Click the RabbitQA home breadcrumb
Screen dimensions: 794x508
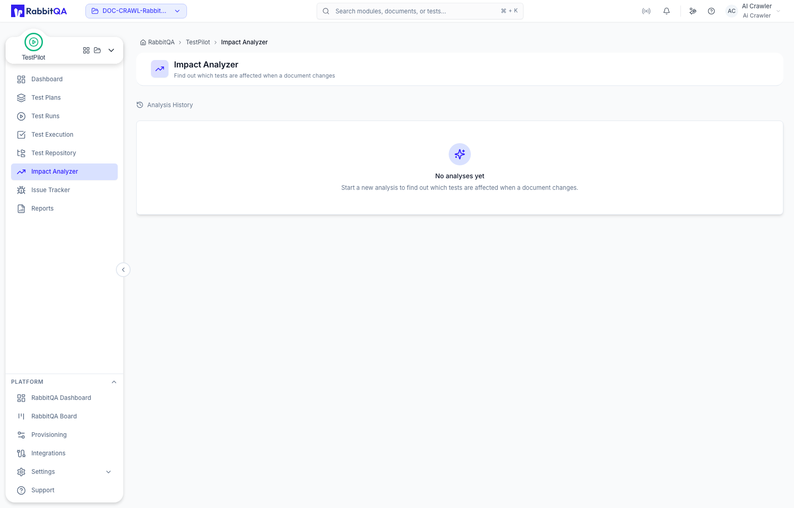point(157,42)
